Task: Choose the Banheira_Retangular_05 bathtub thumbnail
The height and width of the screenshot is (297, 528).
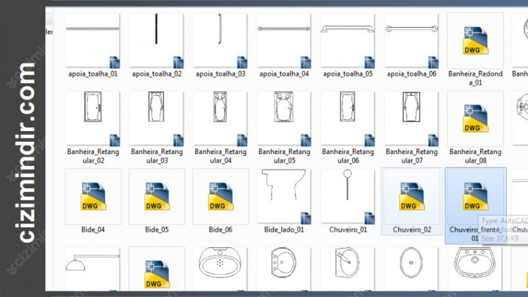Action: (x=284, y=119)
